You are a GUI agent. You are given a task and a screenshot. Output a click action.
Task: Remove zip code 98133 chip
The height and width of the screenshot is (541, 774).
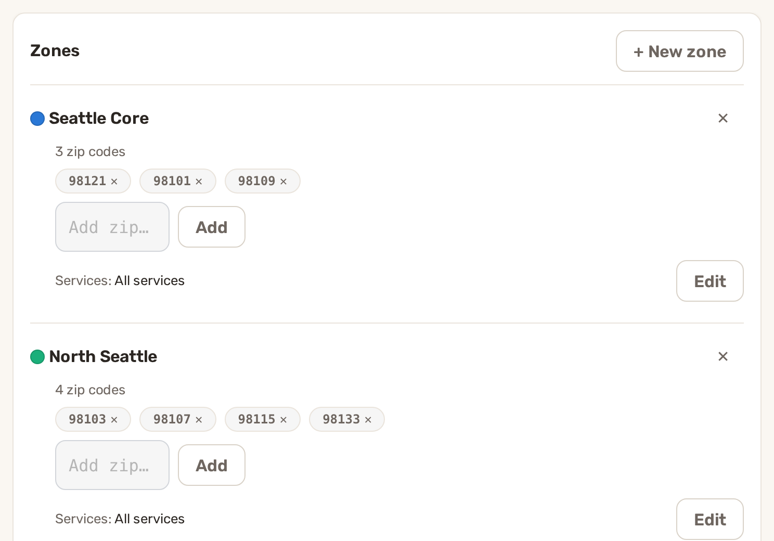368,420
